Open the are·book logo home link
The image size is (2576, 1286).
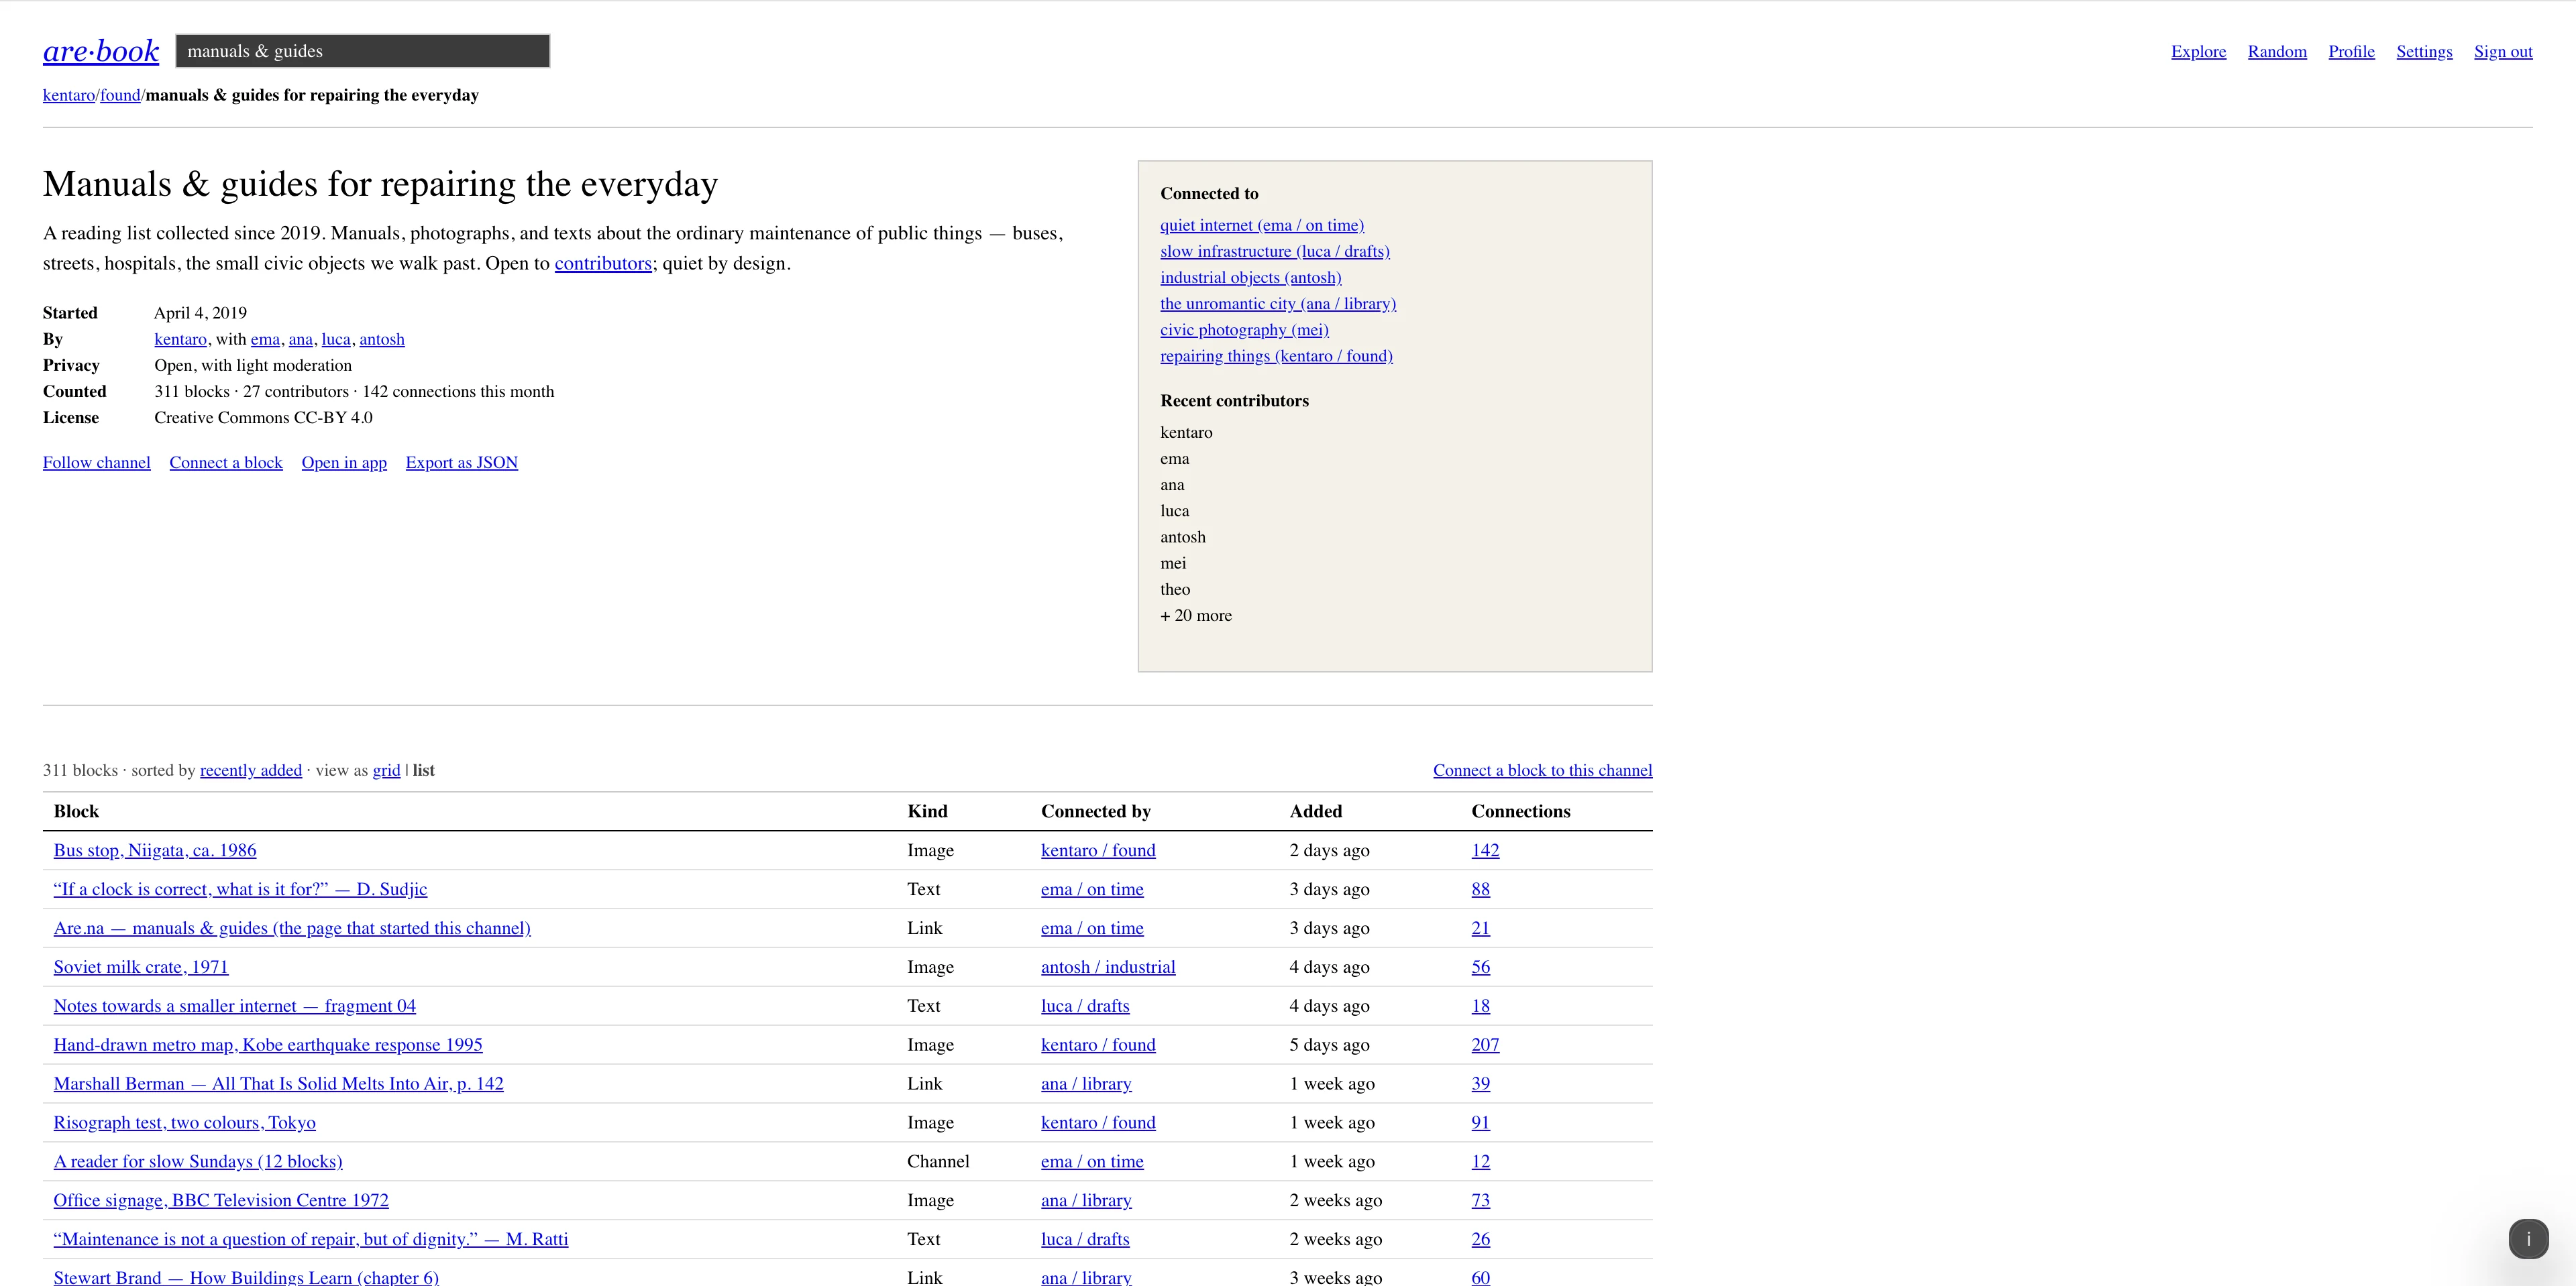(101, 51)
